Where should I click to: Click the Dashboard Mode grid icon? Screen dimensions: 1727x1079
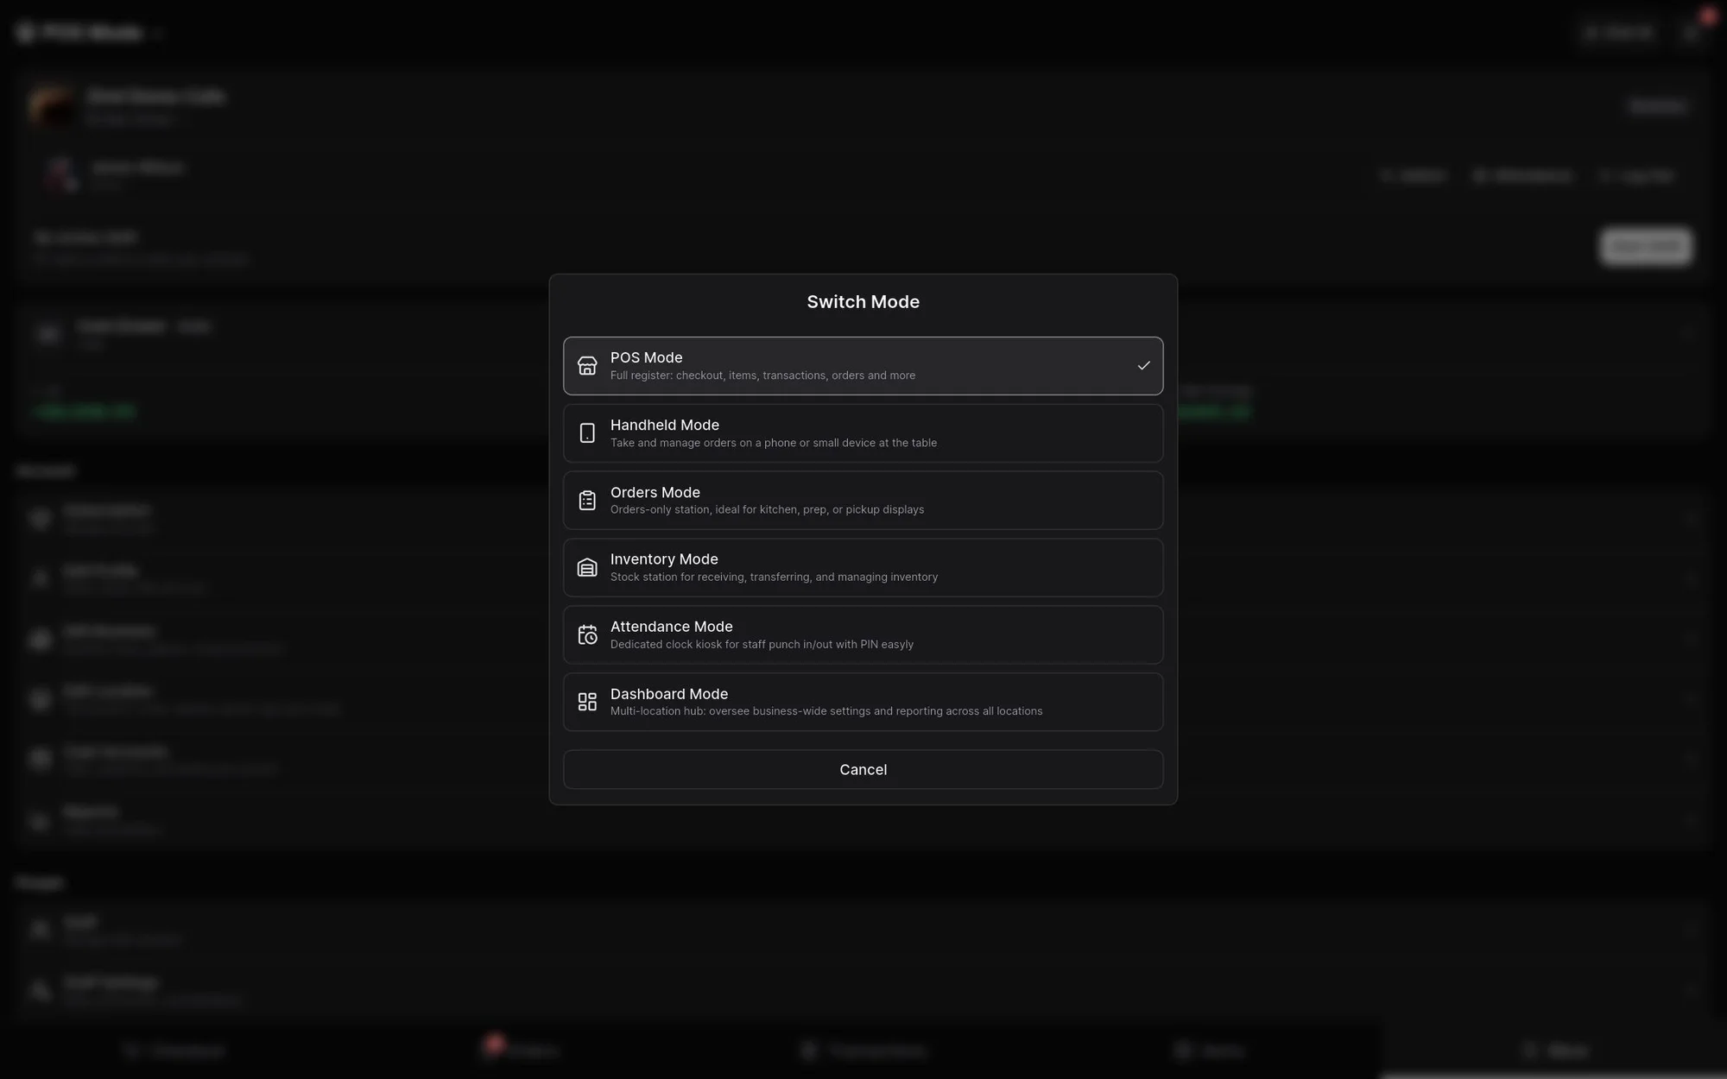[x=587, y=702]
